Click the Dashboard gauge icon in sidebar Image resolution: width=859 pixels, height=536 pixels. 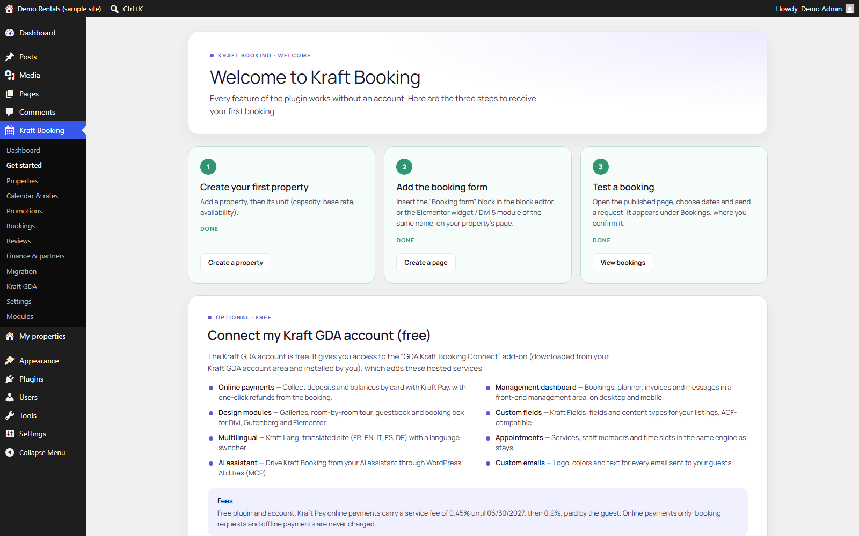point(10,33)
